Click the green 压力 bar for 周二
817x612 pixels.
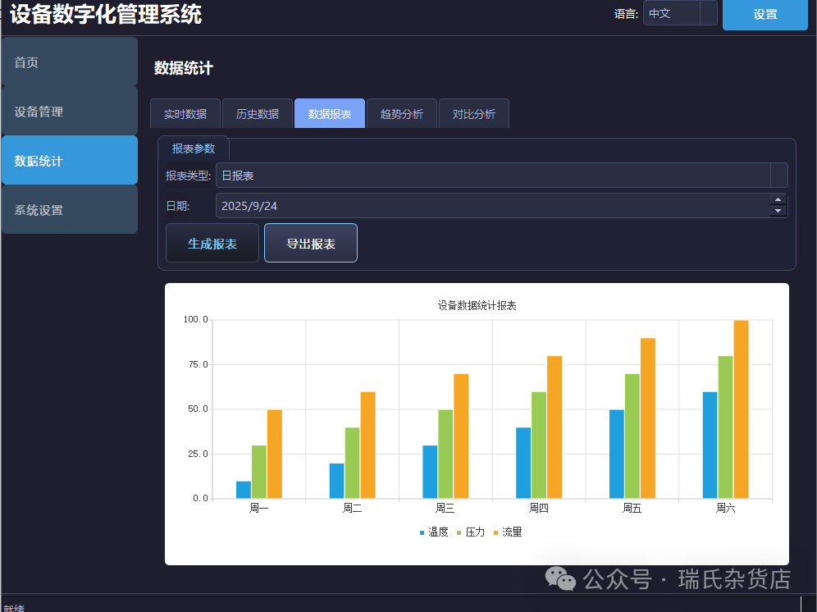[352, 463]
